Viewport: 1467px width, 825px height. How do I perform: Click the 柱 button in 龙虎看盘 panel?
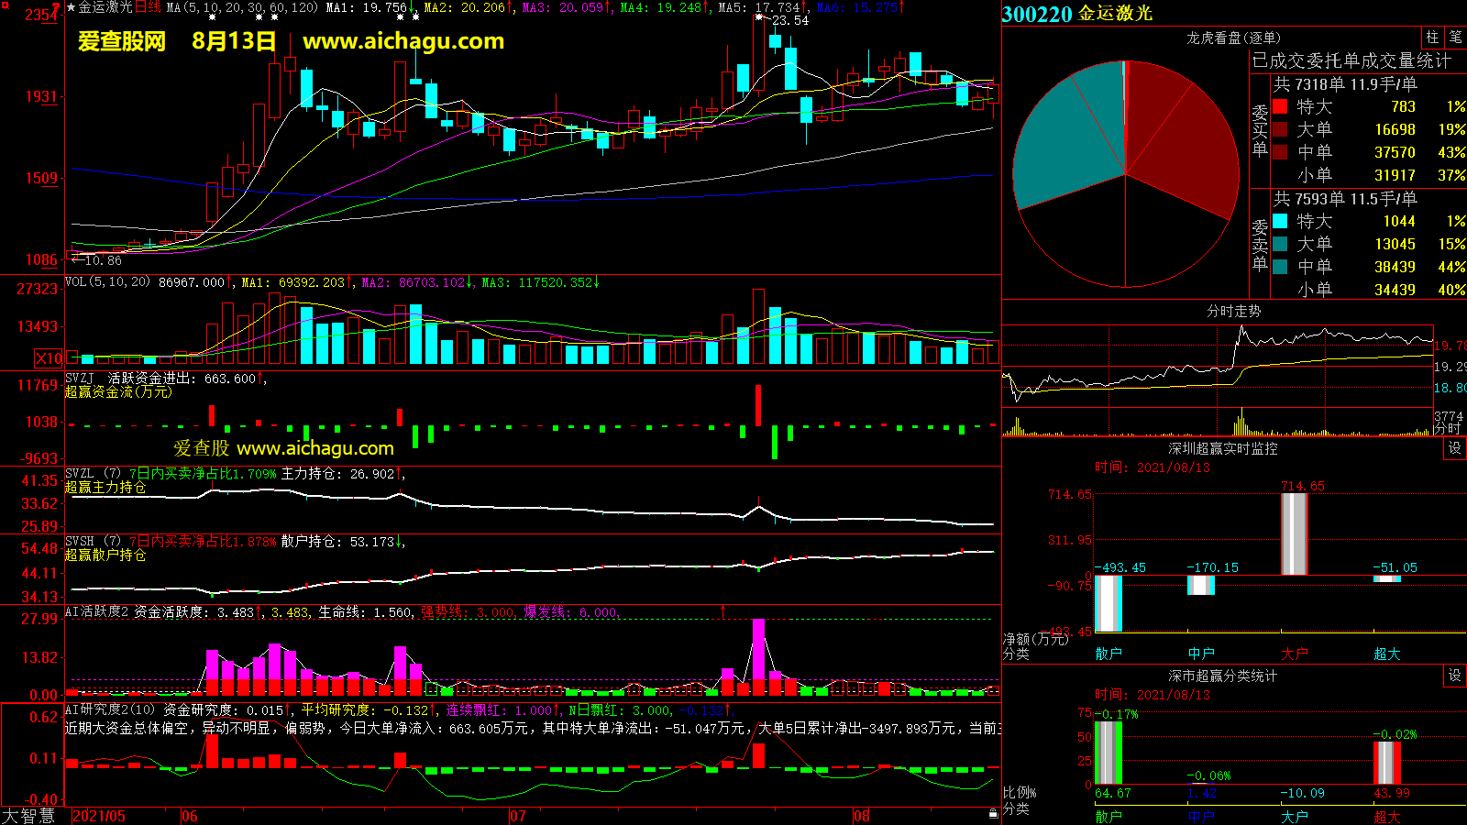pyautogui.click(x=1432, y=38)
